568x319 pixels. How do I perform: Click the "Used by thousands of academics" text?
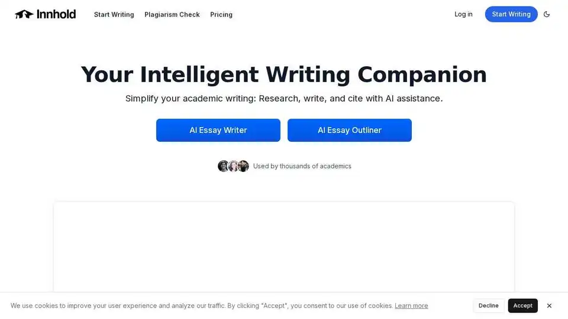pos(302,166)
